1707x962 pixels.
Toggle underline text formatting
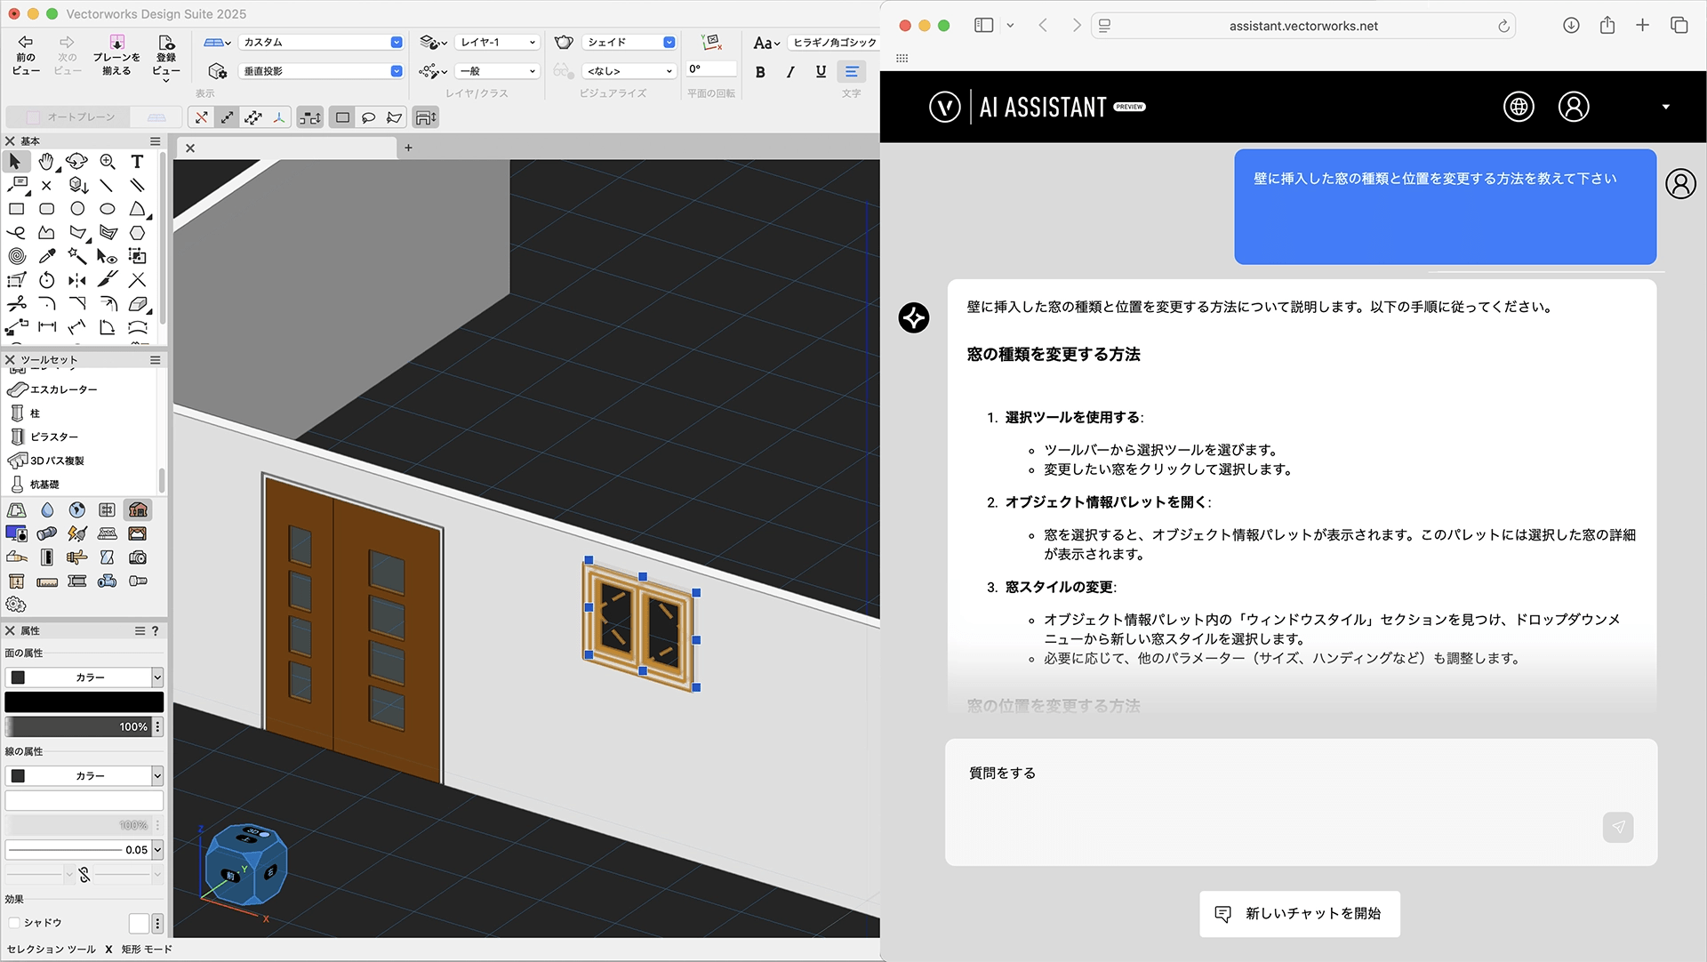click(821, 72)
